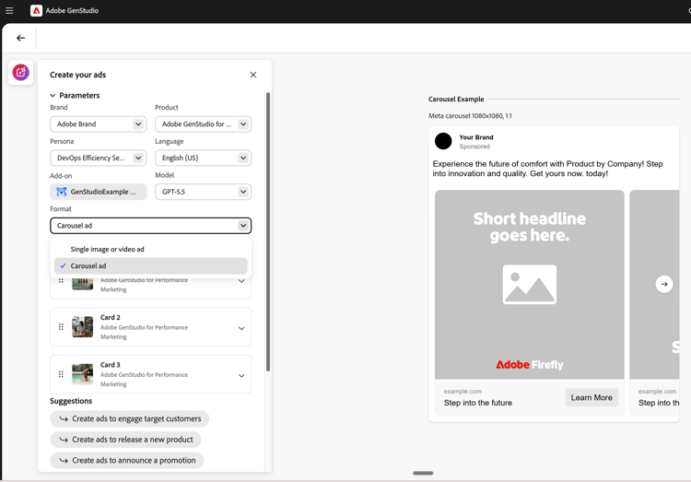Expand the first card chevron
Viewport: 691px width, 482px height.
pyautogui.click(x=241, y=281)
